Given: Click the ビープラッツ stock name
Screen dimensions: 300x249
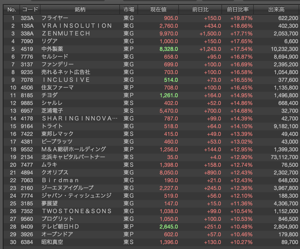Looking at the screenshot, I should [x=57, y=142].
